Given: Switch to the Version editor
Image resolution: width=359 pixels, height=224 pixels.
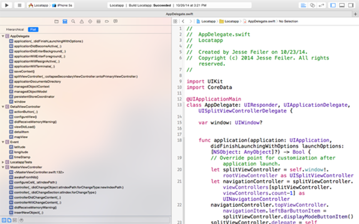Looking at the screenshot, I should pos(321,5).
